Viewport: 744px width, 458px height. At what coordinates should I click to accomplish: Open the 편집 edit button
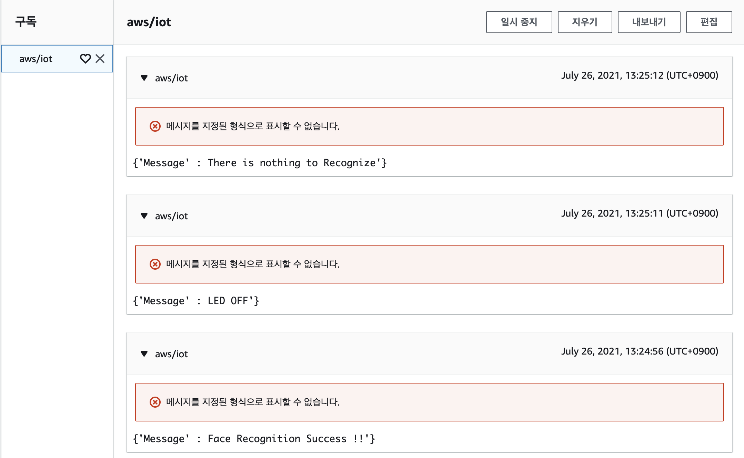pos(709,22)
